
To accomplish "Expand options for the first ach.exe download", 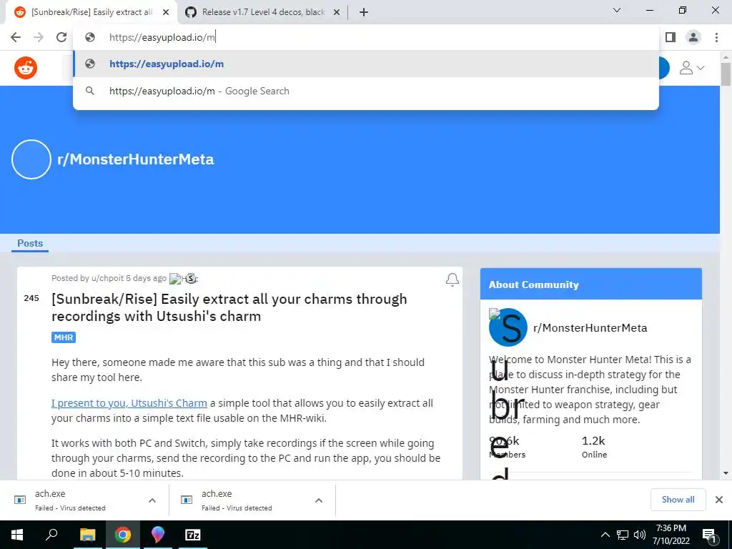I will point(152,500).
